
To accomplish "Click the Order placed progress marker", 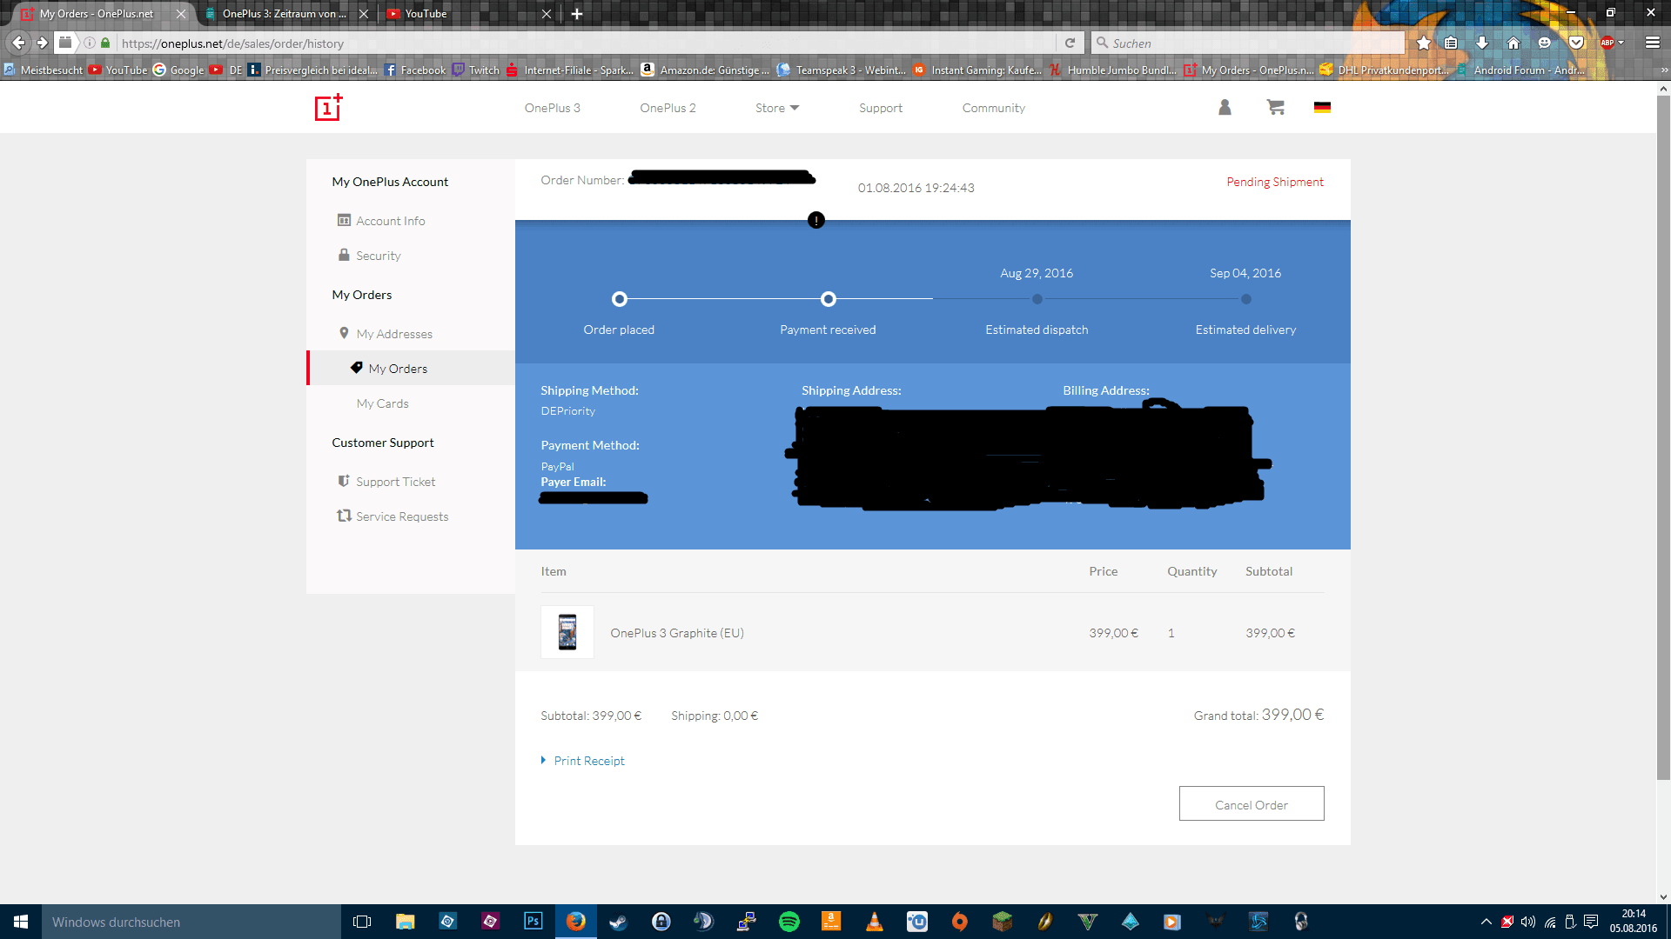I will [619, 299].
